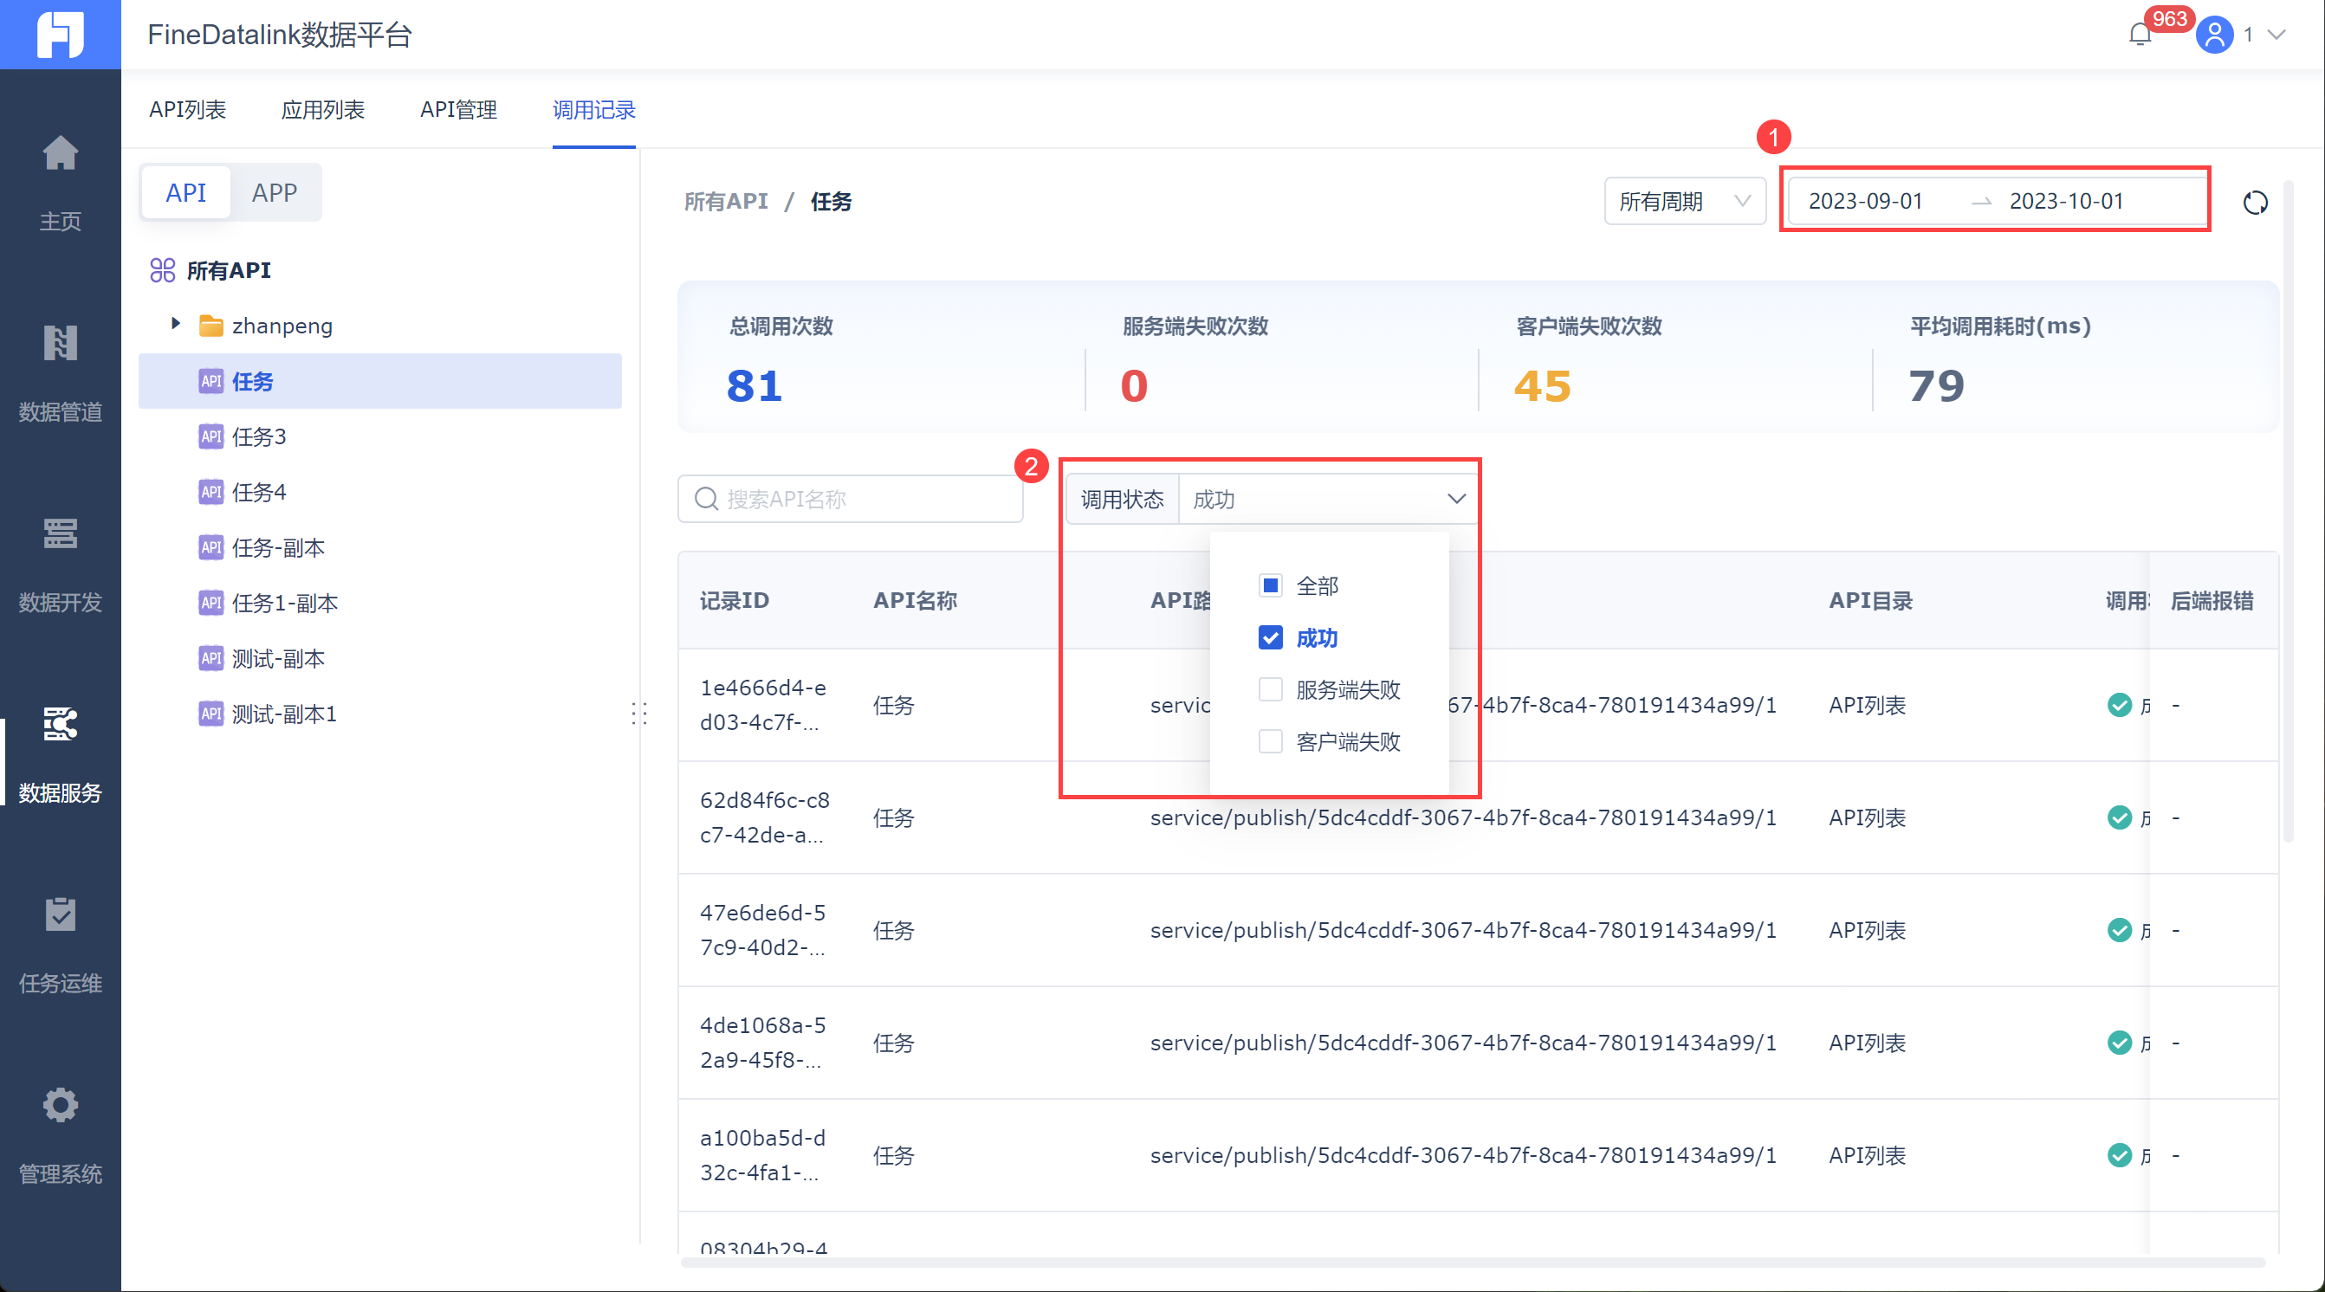The width and height of the screenshot is (2325, 1292).
Task: Open the 数据开发 data development icon
Action: click(x=60, y=534)
